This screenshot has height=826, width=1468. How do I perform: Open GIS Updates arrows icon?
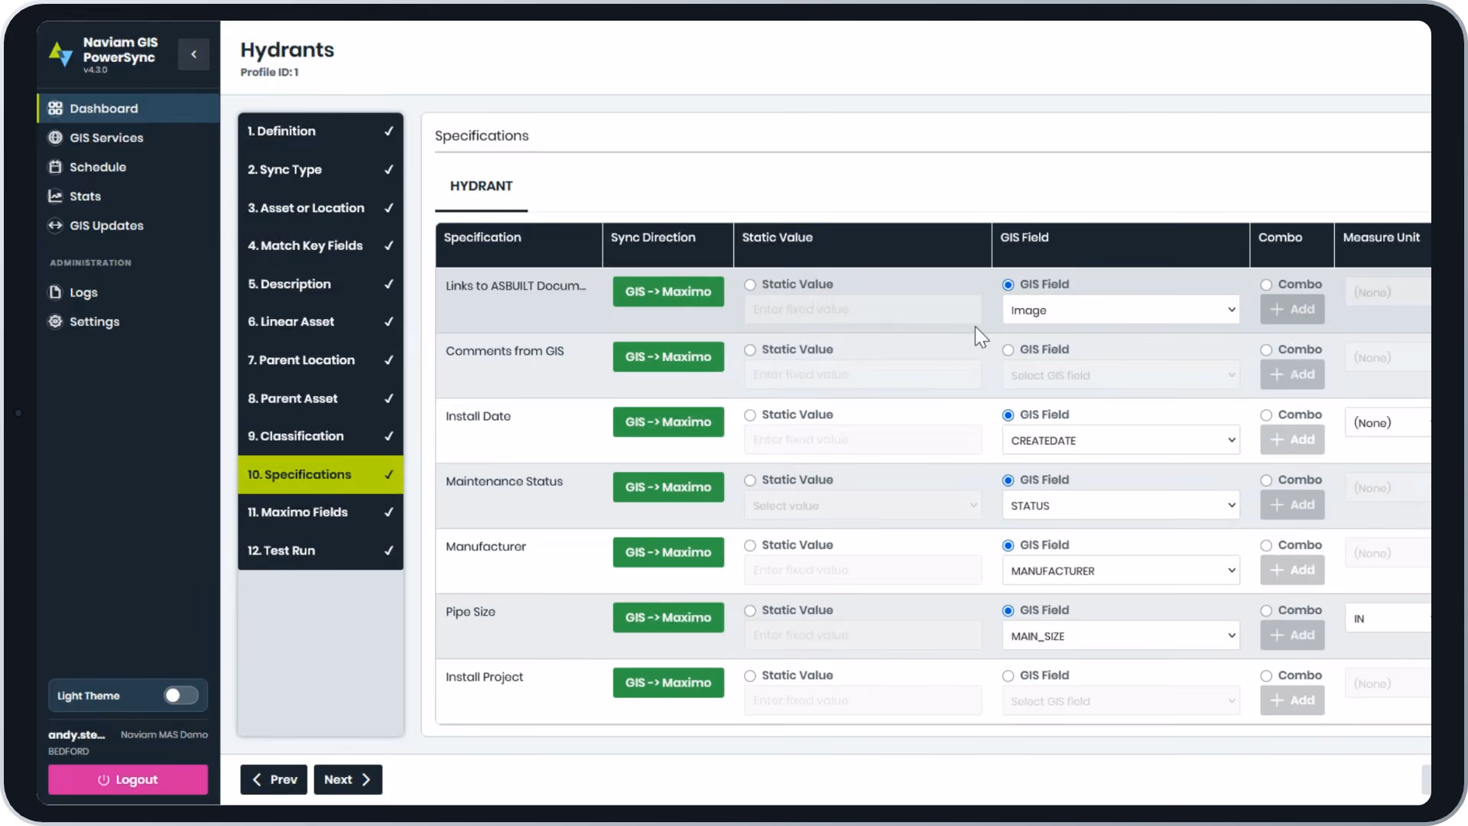coord(55,226)
